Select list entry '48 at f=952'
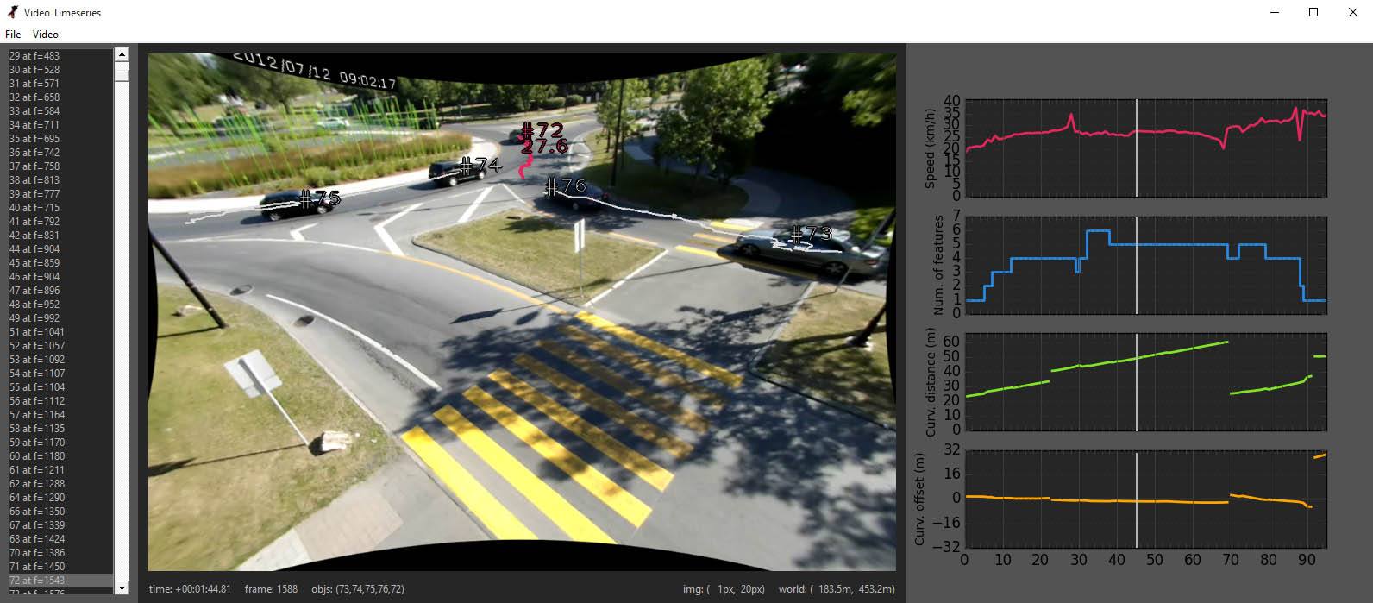The height and width of the screenshot is (603, 1373). coord(60,305)
